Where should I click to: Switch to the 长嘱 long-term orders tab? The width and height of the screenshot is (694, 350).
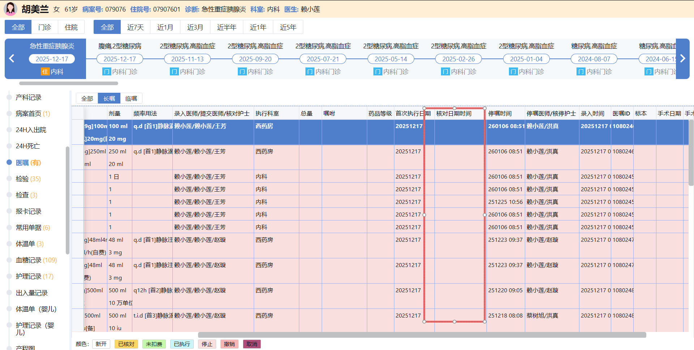tap(109, 99)
